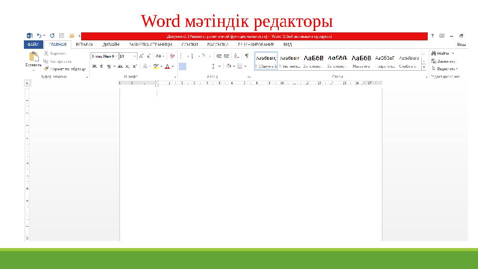Click the Word application icon in the title bar
478x269 pixels.
[x=29, y=36]
